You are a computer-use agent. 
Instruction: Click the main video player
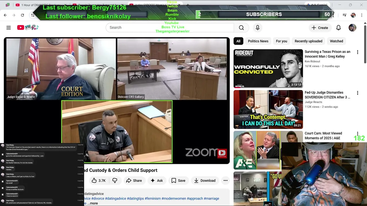117,101
